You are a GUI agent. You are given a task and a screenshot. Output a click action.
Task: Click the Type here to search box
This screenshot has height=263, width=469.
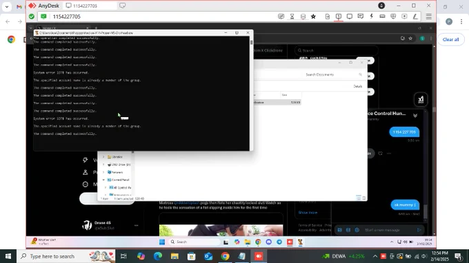(x=66, y=256)
